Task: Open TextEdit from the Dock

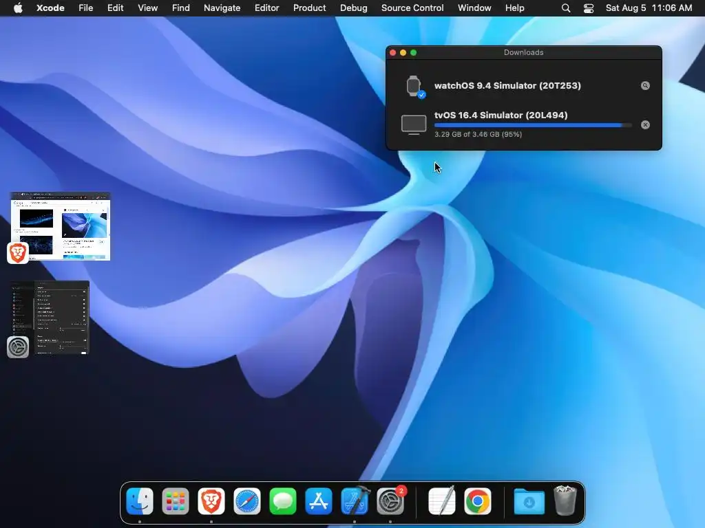Action: click(442, 501)
